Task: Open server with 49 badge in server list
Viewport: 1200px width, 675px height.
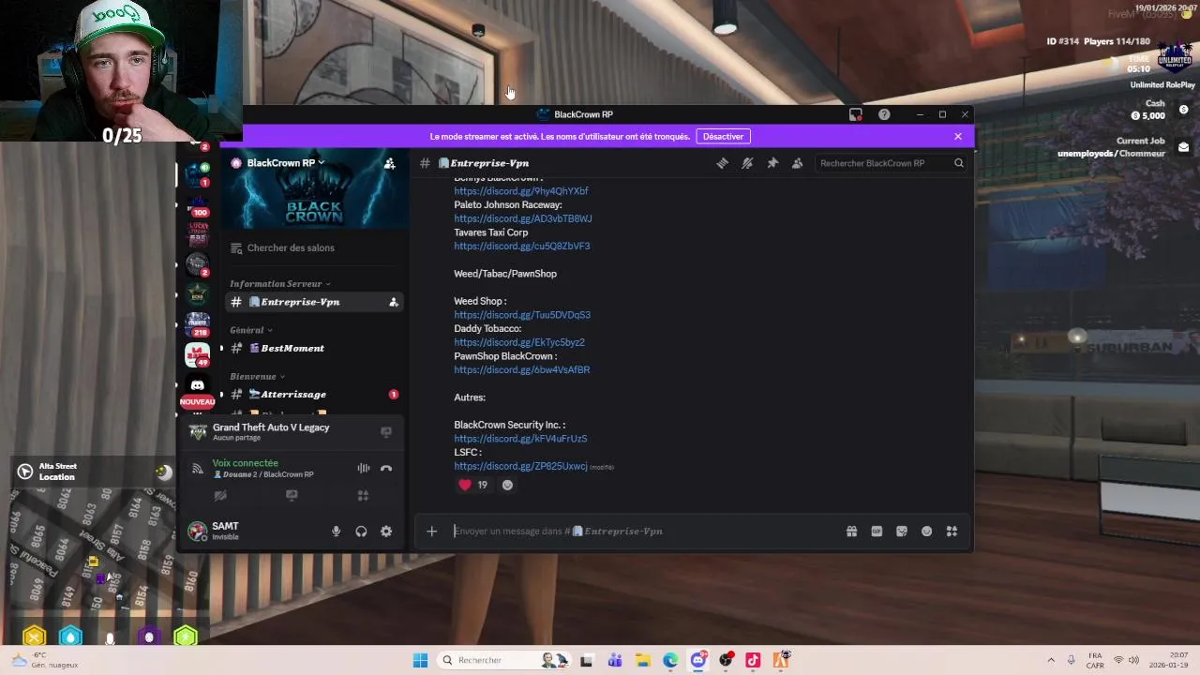Action: point(197,355)
